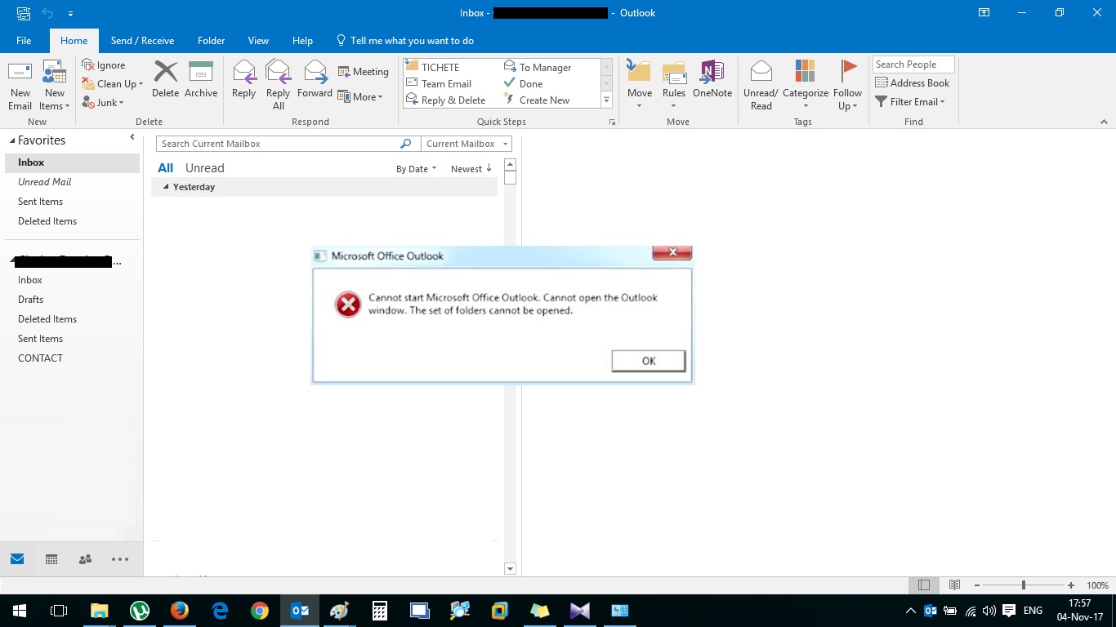
Task: Open the Filter Email dropdown
Action: point(910,101)
